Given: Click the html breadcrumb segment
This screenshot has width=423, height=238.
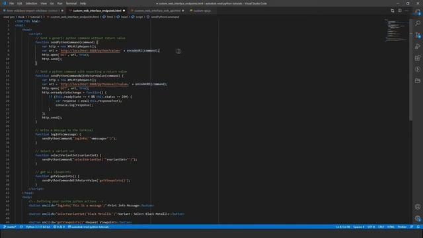Looking at the screenshot, I should point(108,17).
